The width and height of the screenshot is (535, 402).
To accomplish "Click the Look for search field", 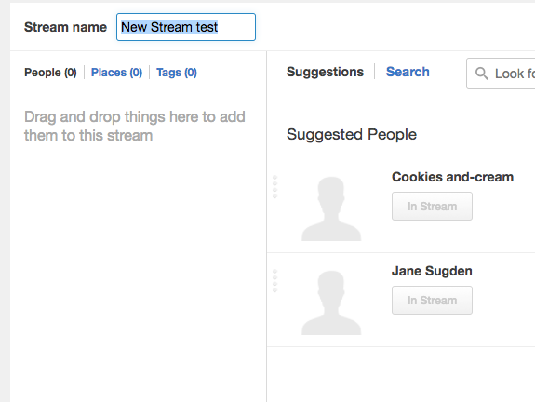I will coord(501,74).
